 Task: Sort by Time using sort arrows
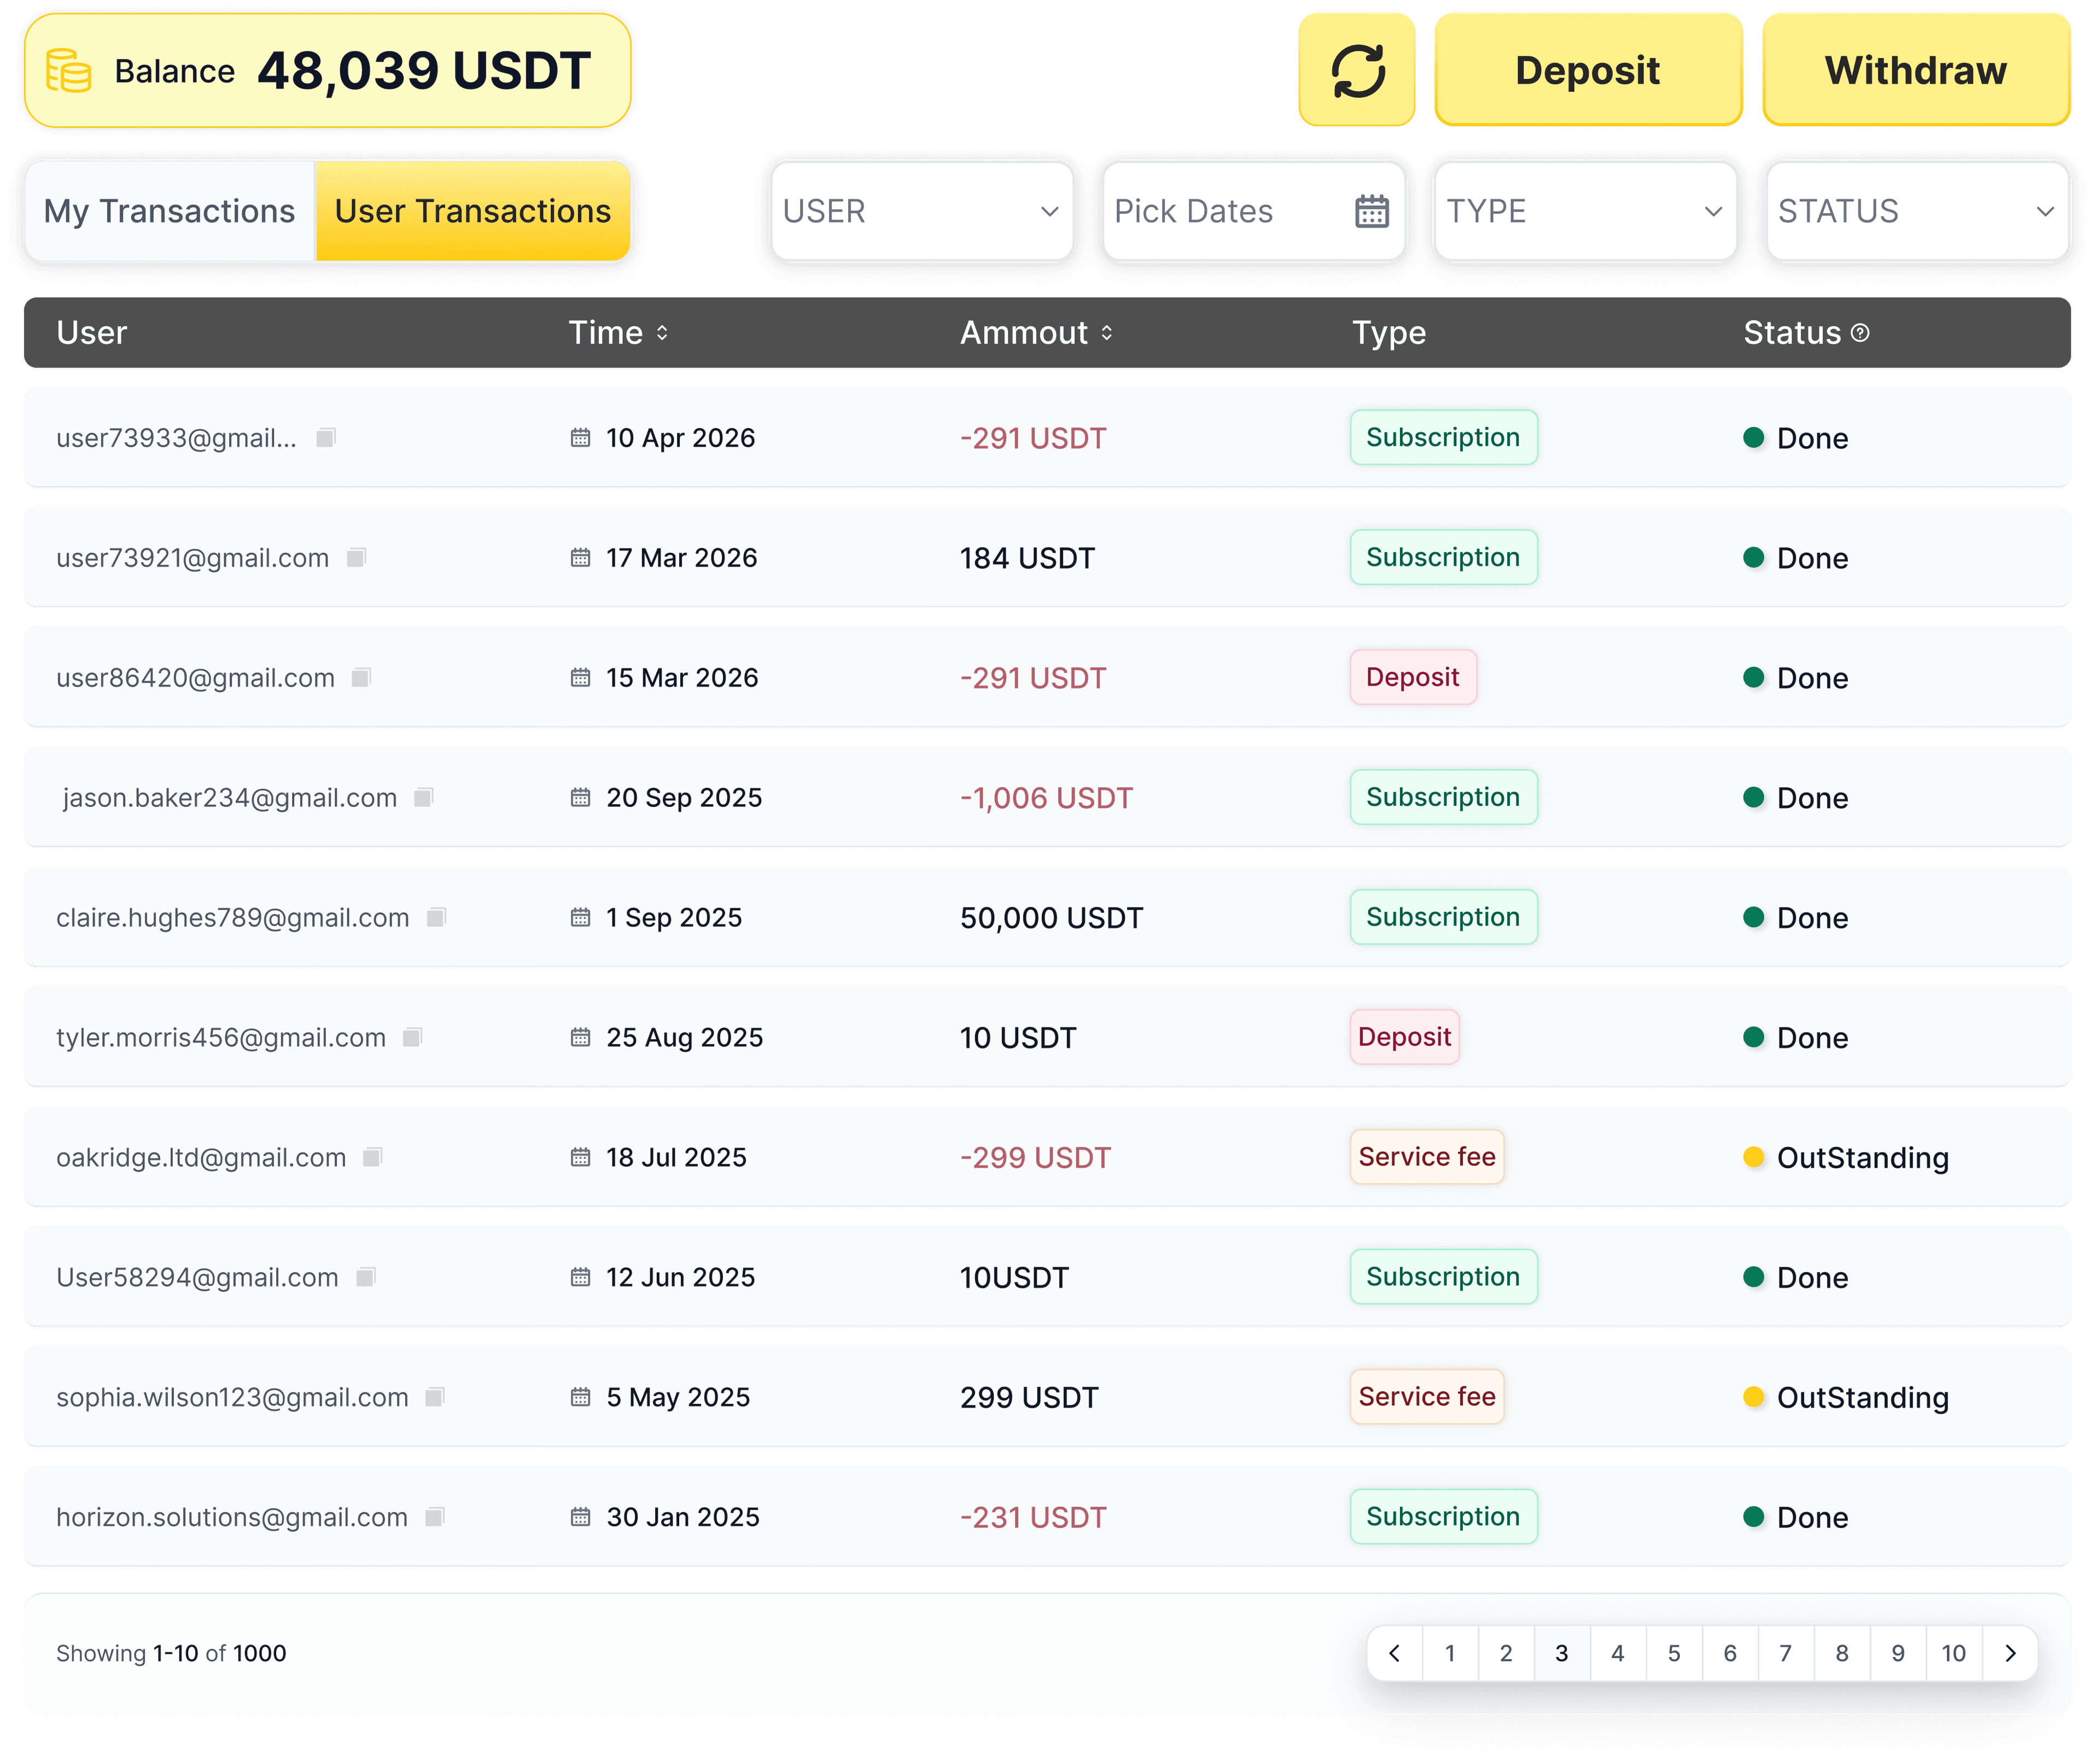point(662,333)
